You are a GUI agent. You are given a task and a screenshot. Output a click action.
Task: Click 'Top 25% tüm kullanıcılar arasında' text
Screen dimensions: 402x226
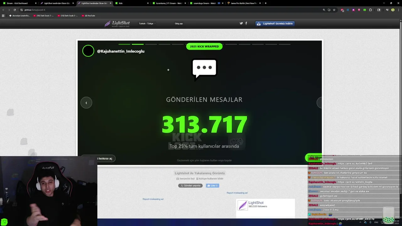(204, 146)
